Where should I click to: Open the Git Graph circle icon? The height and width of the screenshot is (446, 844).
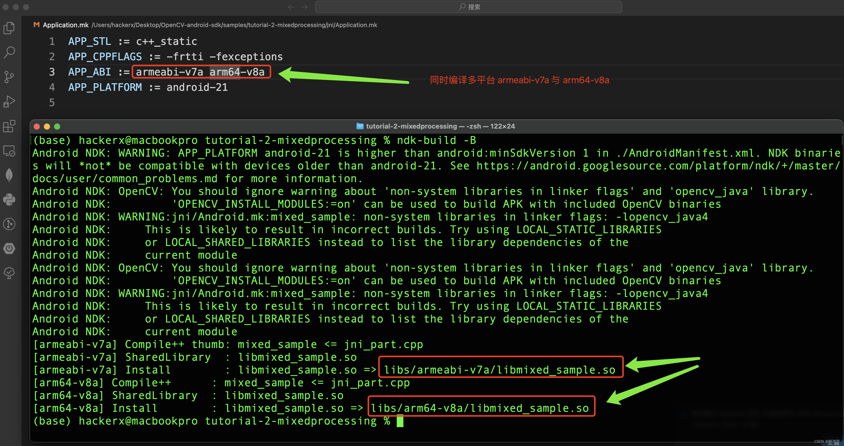point(9,224)
